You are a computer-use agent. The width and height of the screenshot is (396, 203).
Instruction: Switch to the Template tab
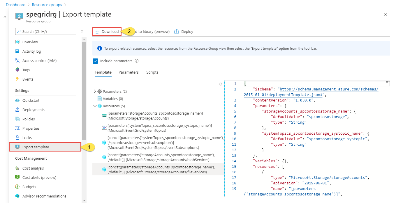(x=103, y=72)
